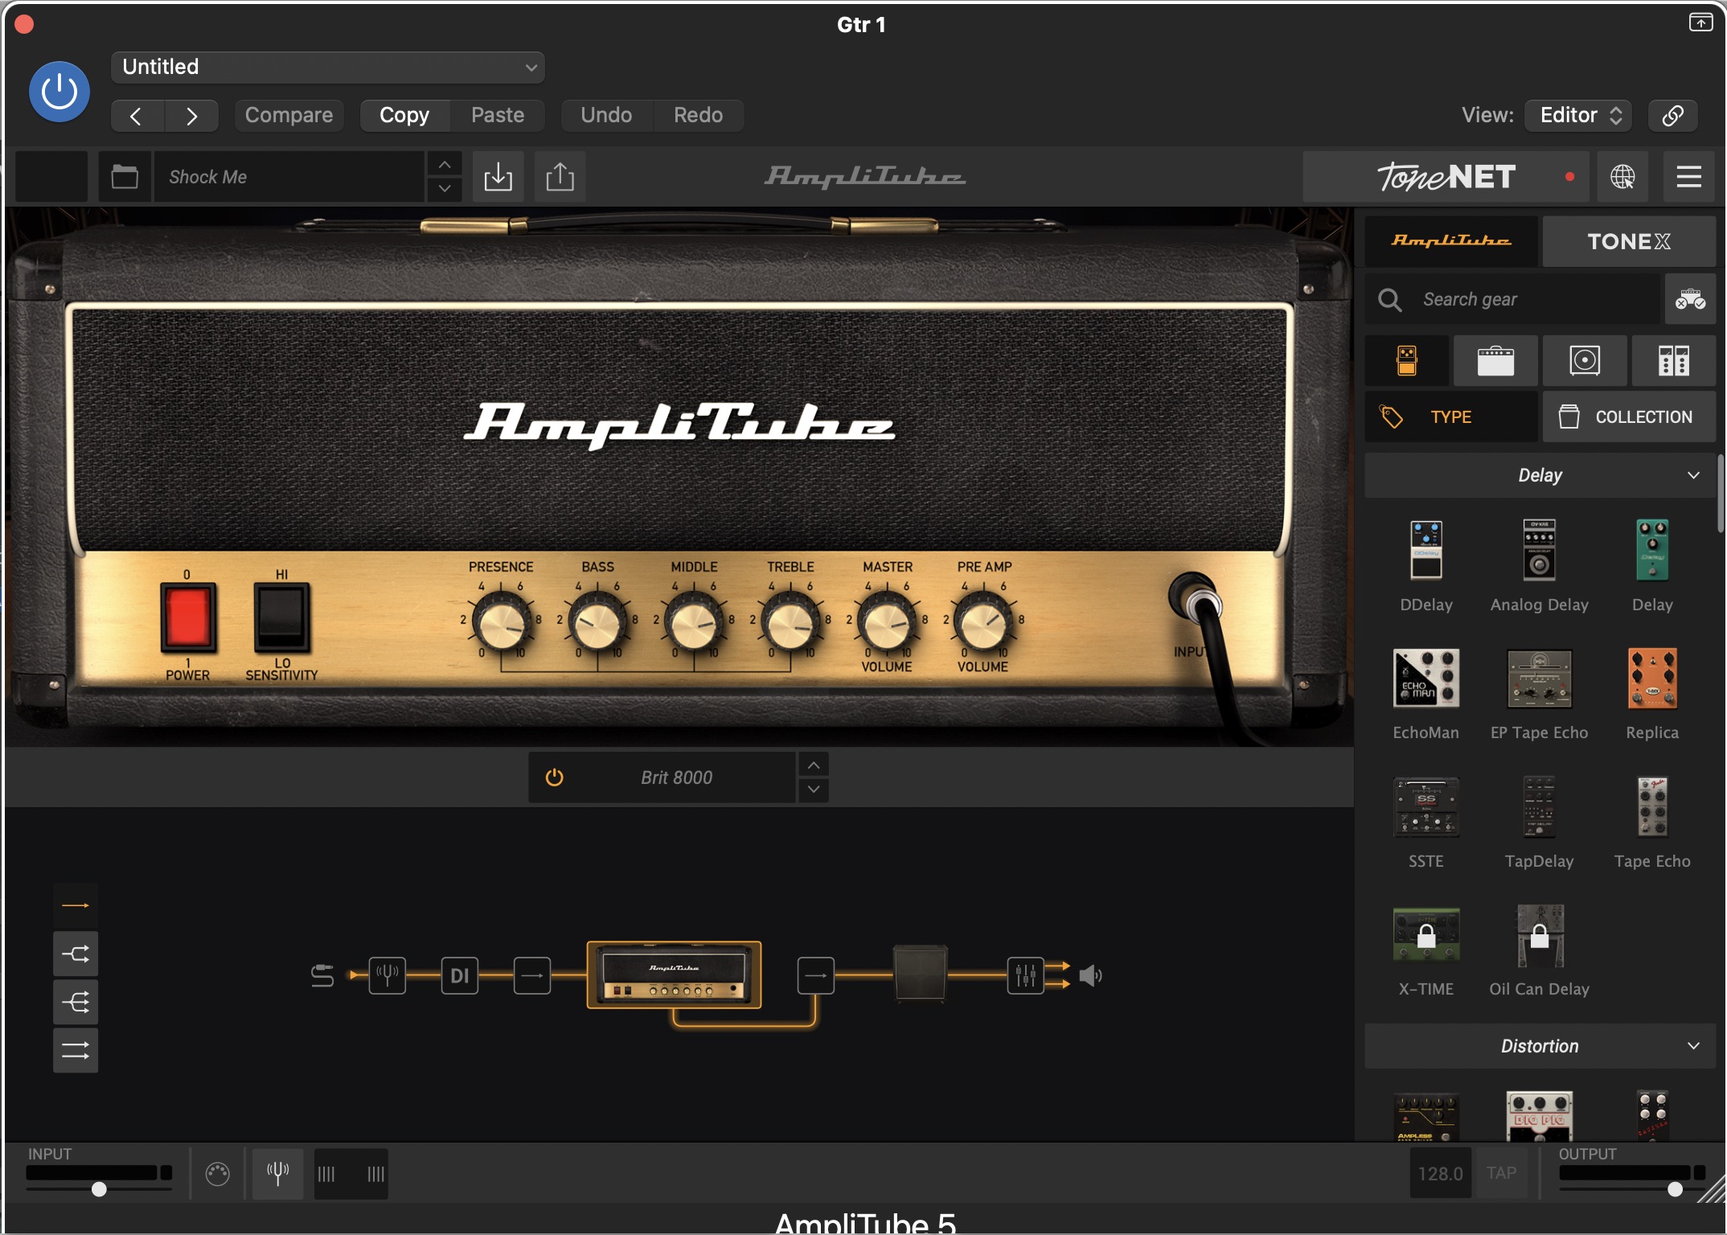Click the save preset download icon
This screenshot has width=1727, height=1235.
[x=498, y=176]
